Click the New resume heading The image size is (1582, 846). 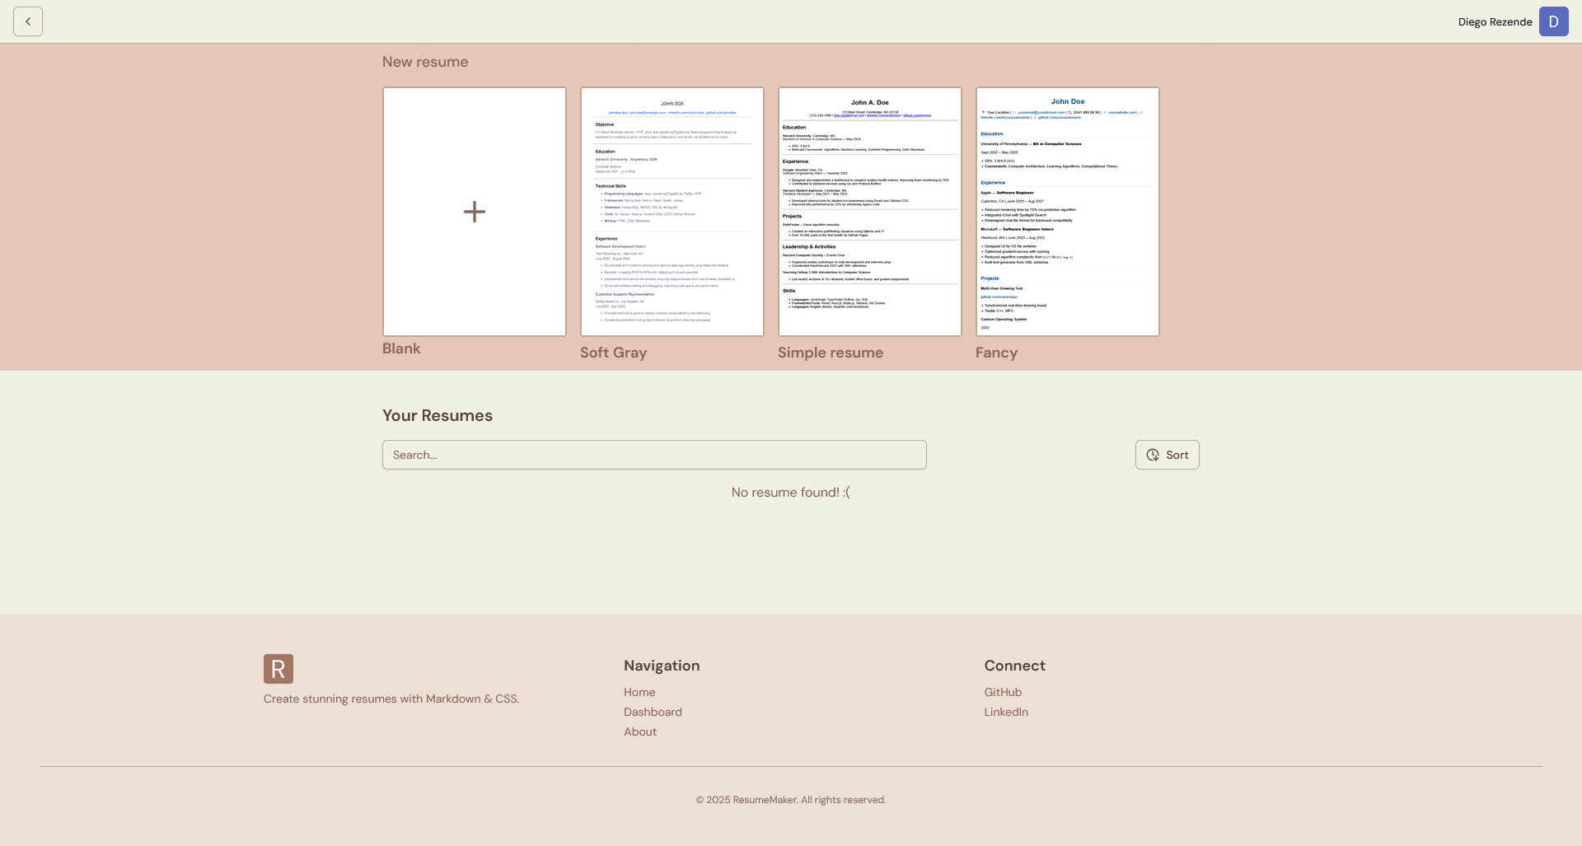coord(425,61)
